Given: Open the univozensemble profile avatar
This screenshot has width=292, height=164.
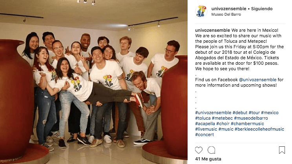Looking at the screenshot, I should point(201,11).
